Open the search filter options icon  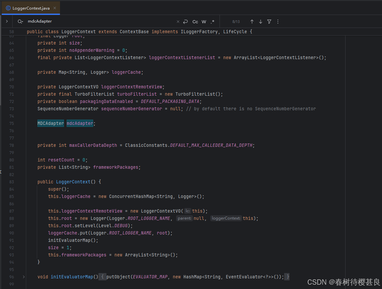[x=269, y=22]
